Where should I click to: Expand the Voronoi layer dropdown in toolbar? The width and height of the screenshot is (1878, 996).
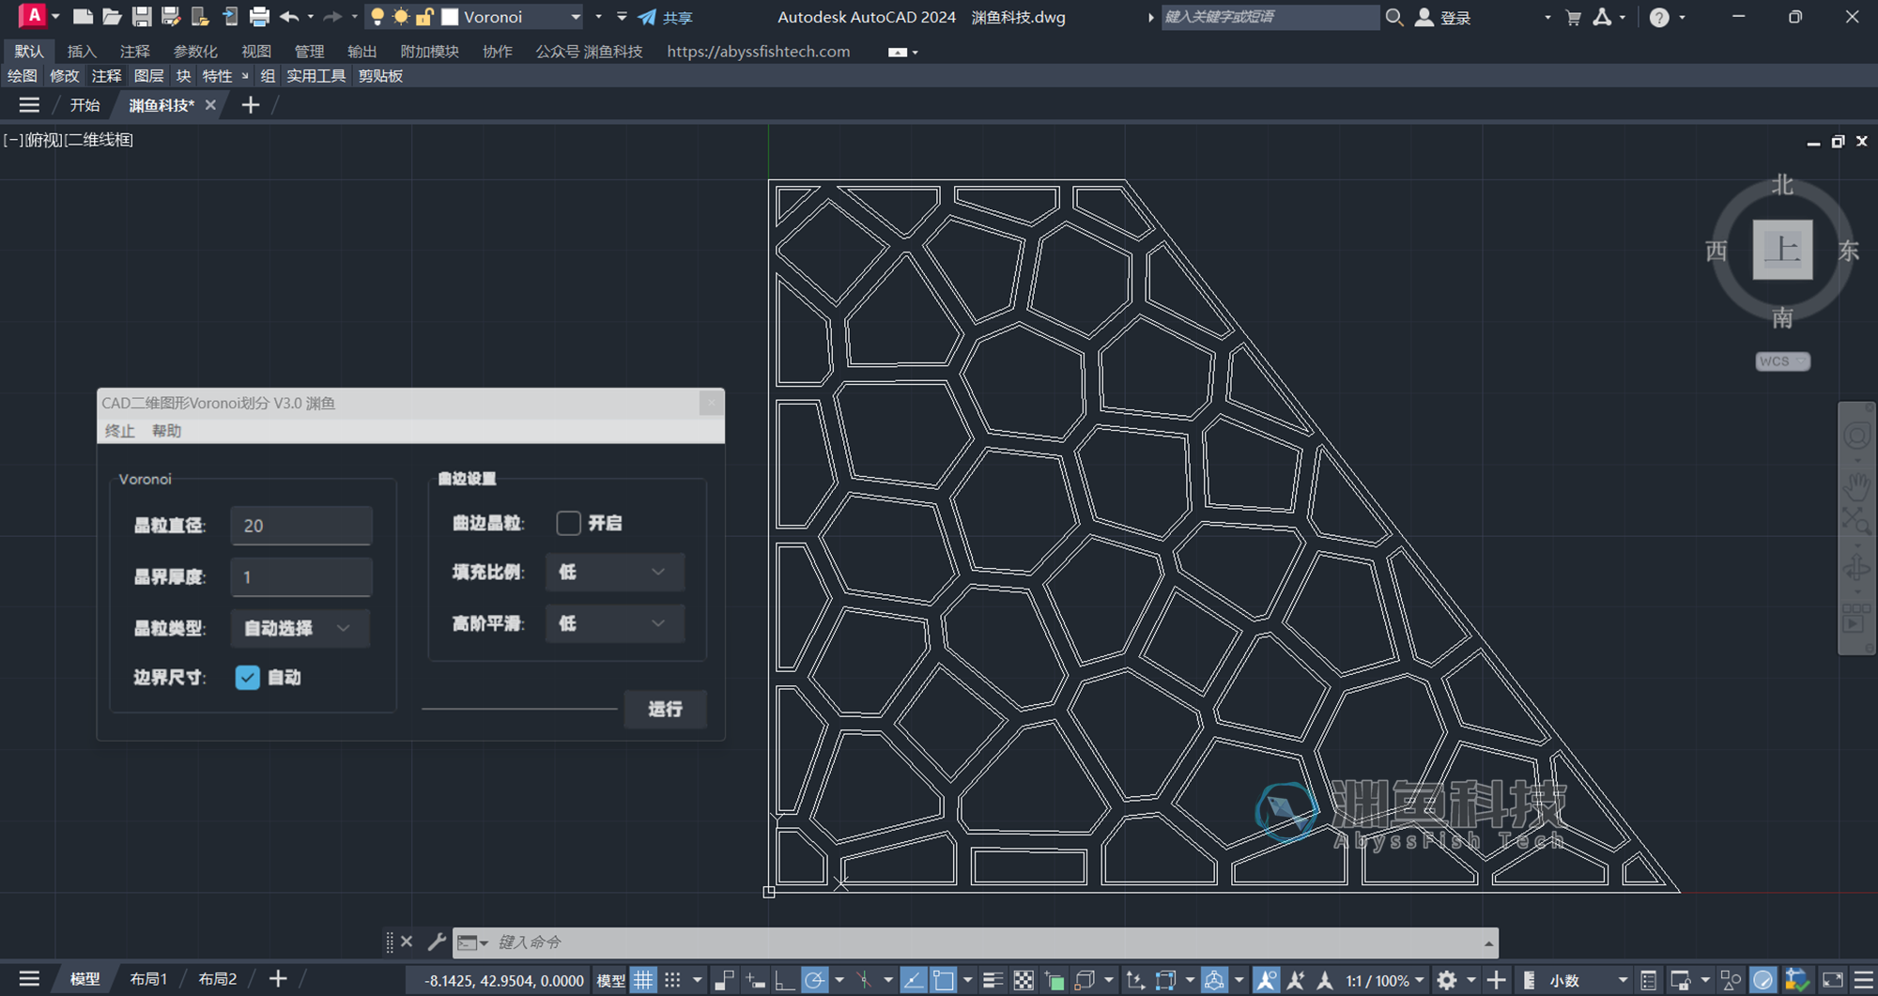pyautogui.click(x=576, y=17)
